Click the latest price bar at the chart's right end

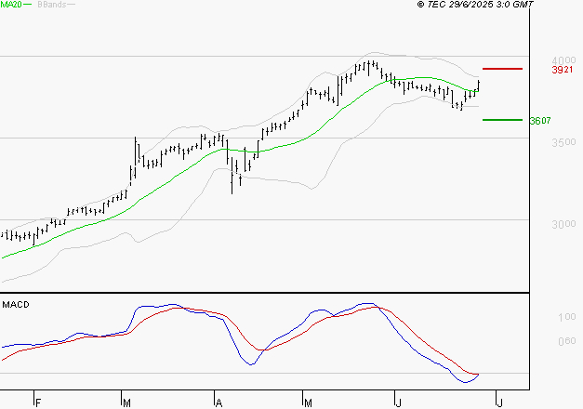tap(479, 86)
